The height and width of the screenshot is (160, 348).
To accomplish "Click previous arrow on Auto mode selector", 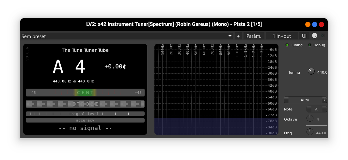I will pos(286,100).
